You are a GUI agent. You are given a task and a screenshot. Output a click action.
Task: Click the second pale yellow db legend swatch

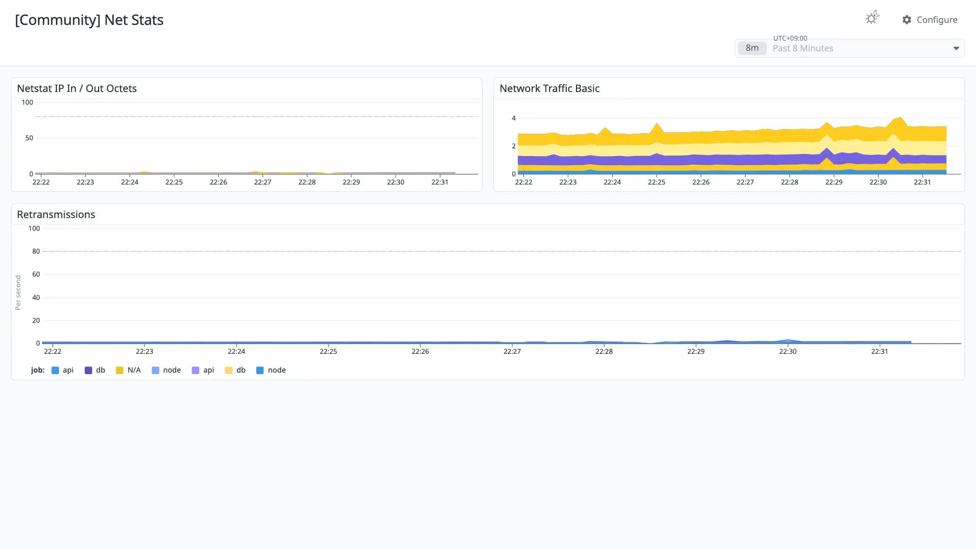click(229, 371)
